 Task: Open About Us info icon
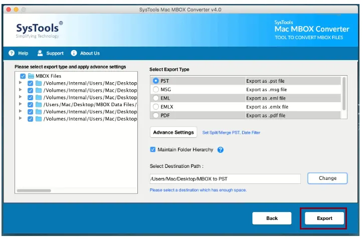click(x=74, y=53)
